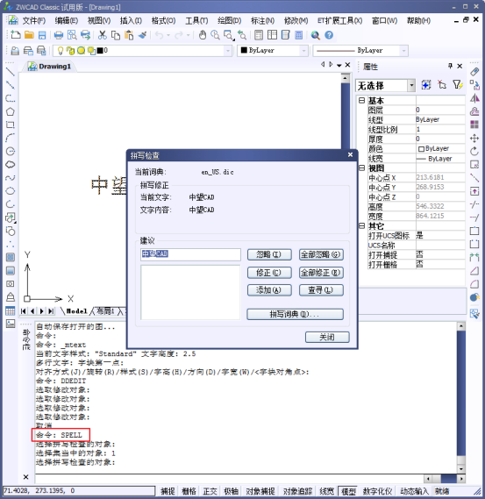
Task: Click the 建议 suggestion text field
Action: click(x=190, y=254)
